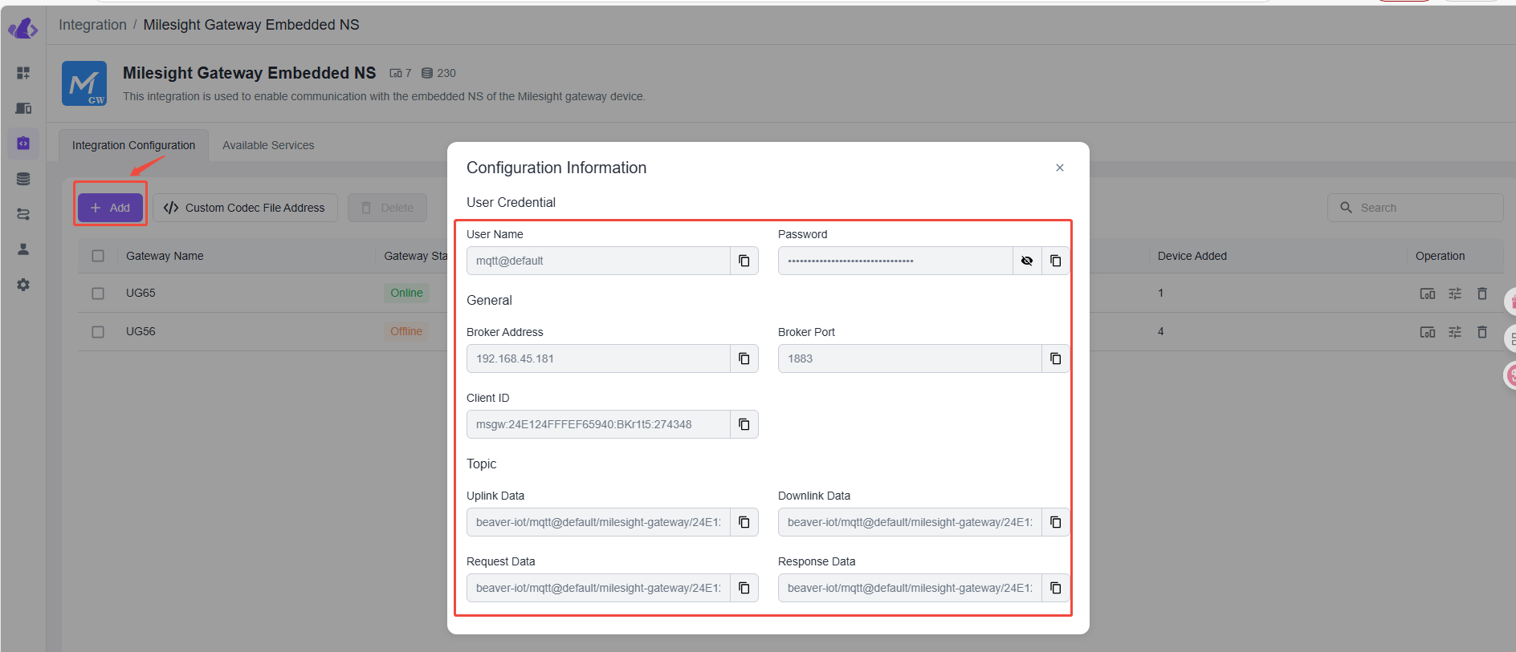Click the Operation column header
This screenshot has width=1516, height=652.
pyautogui.click(x=1440, y=256)
